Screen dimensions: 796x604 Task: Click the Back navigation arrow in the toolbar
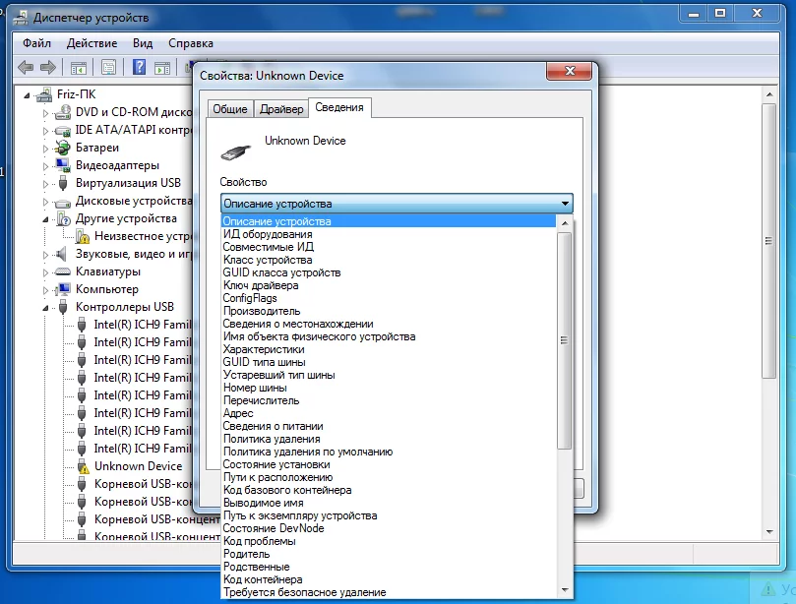coord(24,67)
